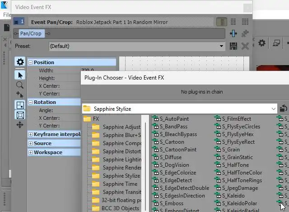Switch to the medium grid view icon

(x=233, y=22)
